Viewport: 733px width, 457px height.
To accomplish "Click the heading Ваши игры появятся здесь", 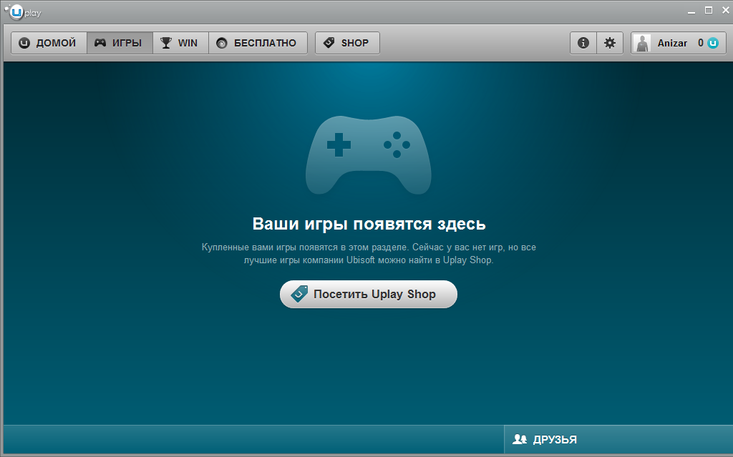I will click(x=369, y=223).
